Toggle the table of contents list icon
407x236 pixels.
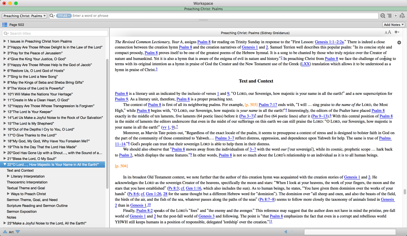pos(5,25)
